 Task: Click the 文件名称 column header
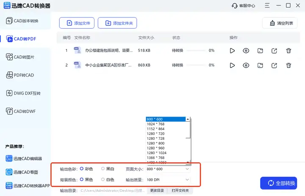[82, 38]
